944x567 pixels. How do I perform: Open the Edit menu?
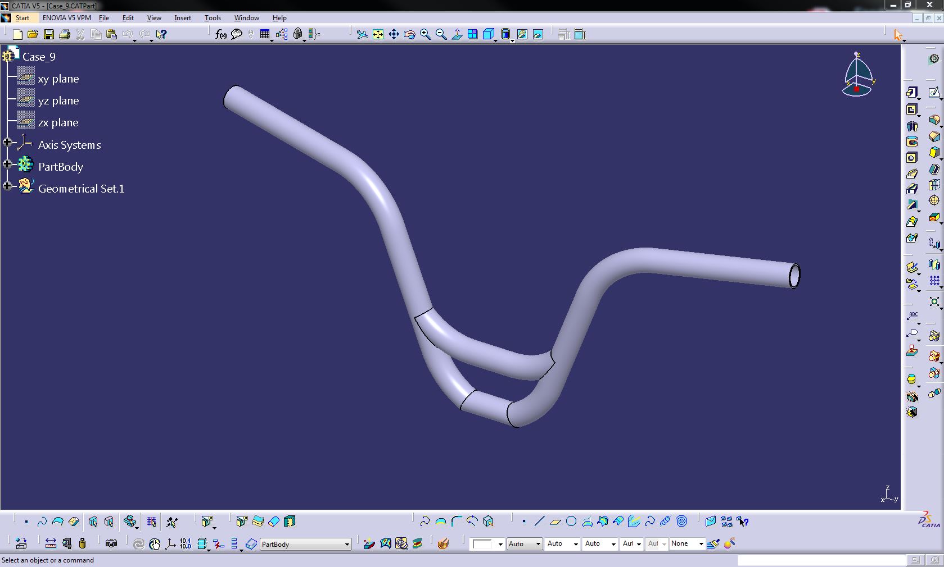point(128,18)
